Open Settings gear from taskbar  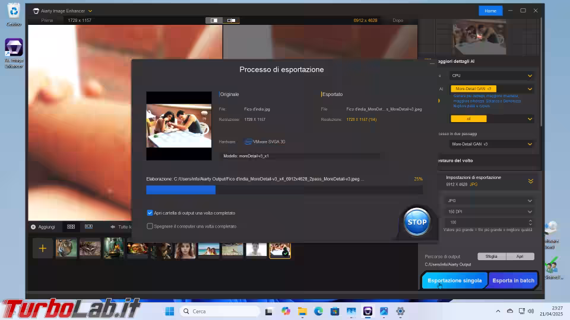coord(400,311)
